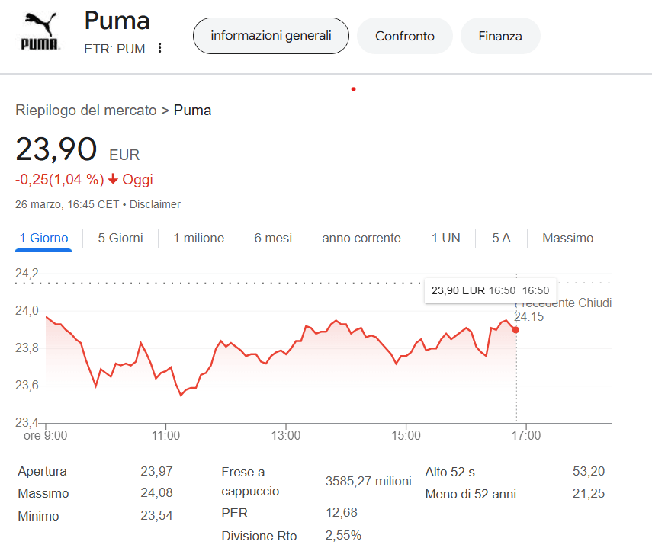652x551 pixels.
Task: Switch to the Finanza section
Action: click(x=500, y=35)
